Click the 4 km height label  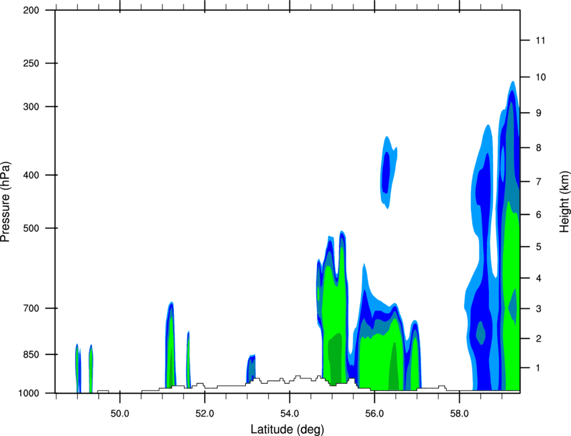[538, 278]
